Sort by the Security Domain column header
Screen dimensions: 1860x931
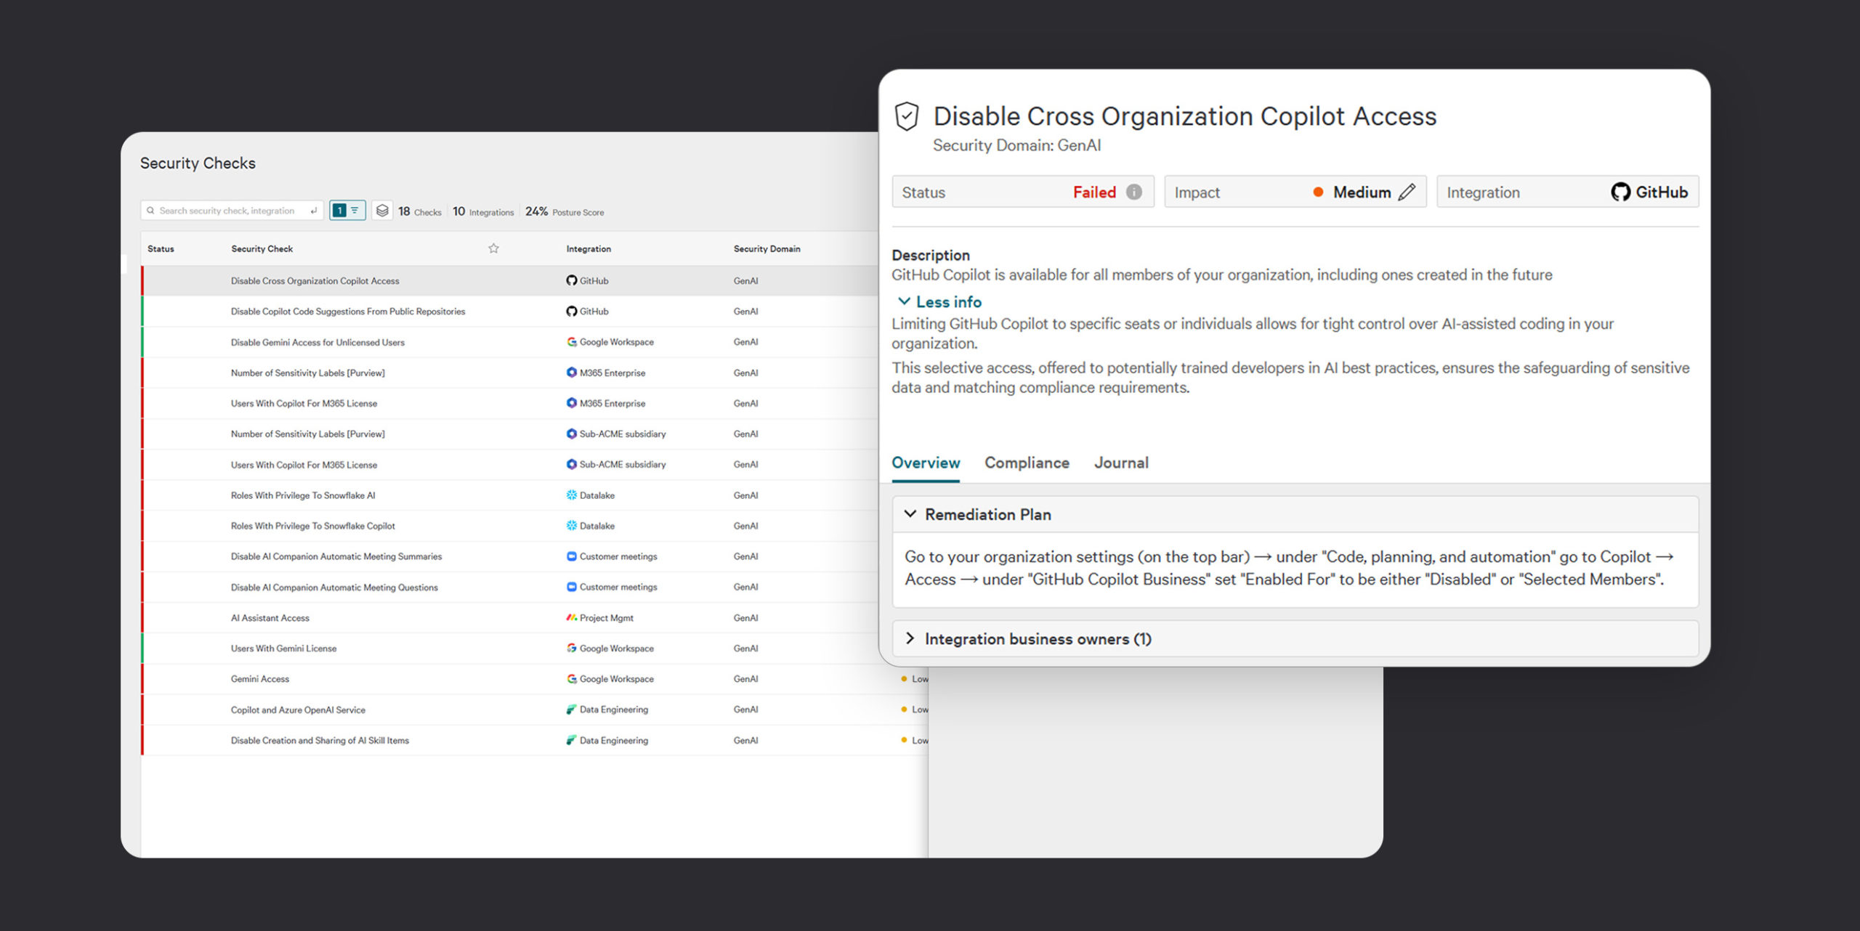[767, 248]
